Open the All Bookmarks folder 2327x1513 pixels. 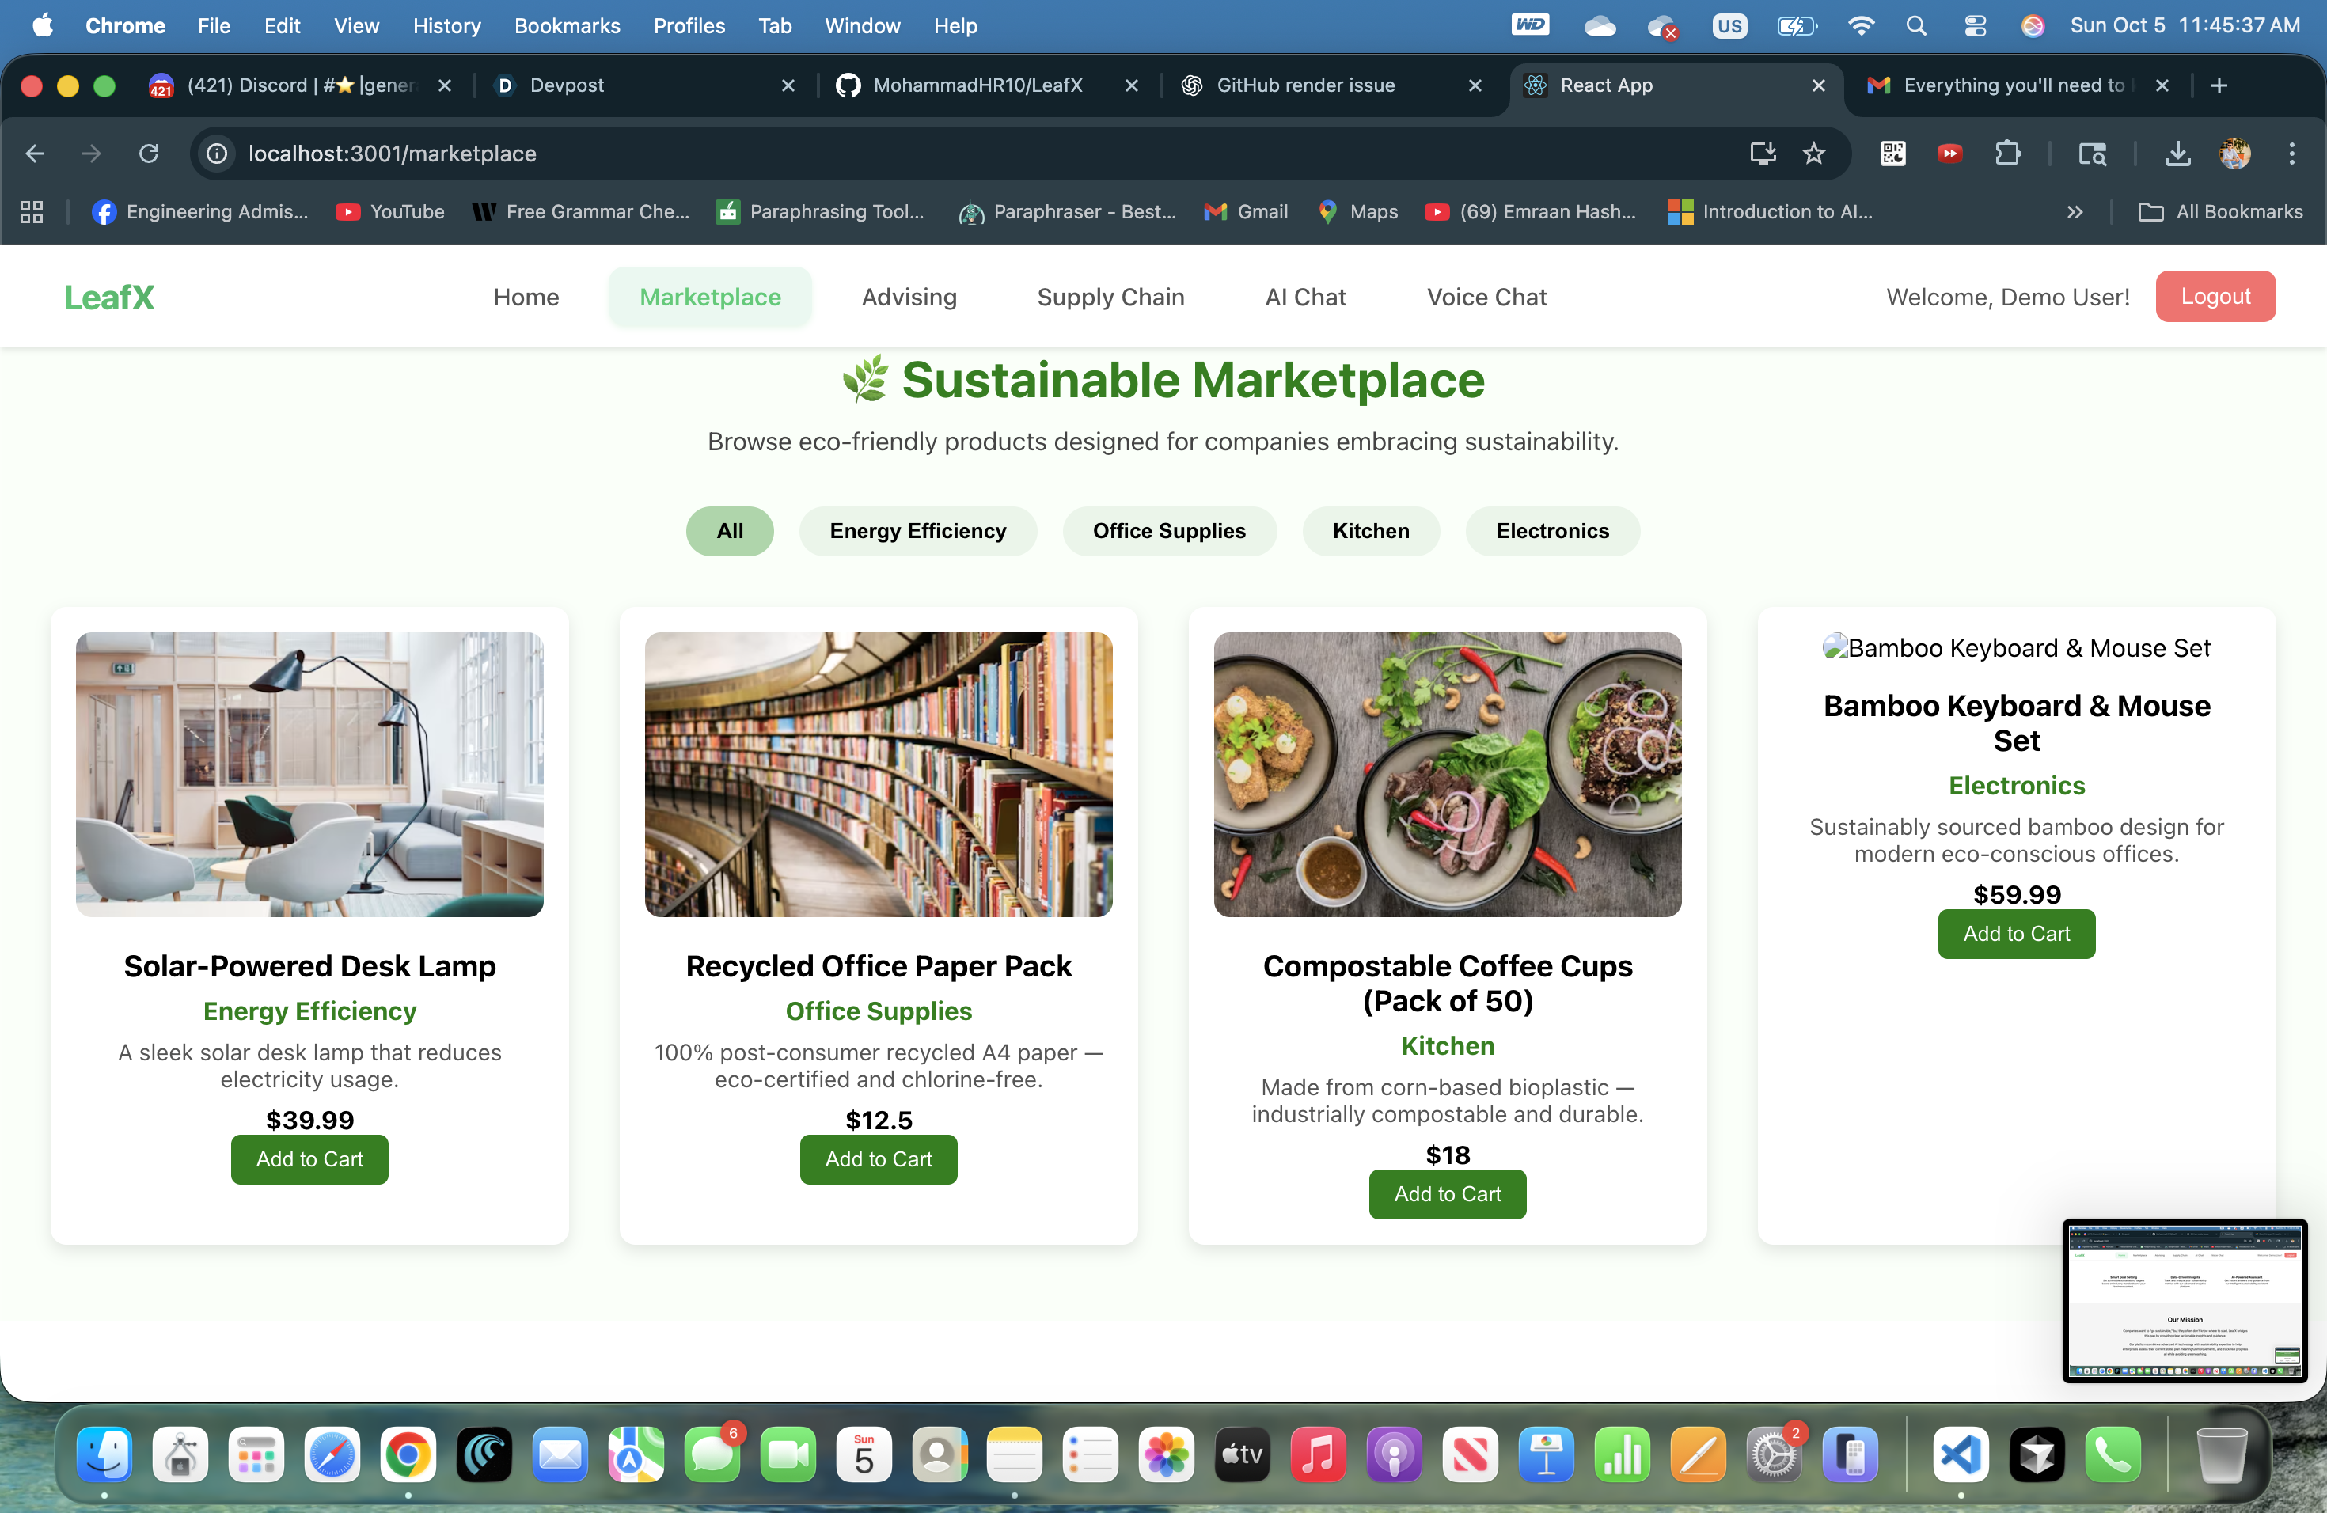tap(2220, 212)
